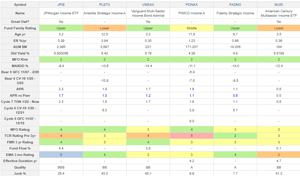Click the blue EMA 3 mo Rating cell for JPIE
This screenshot has width=300, height=176.
coord(61,154)
